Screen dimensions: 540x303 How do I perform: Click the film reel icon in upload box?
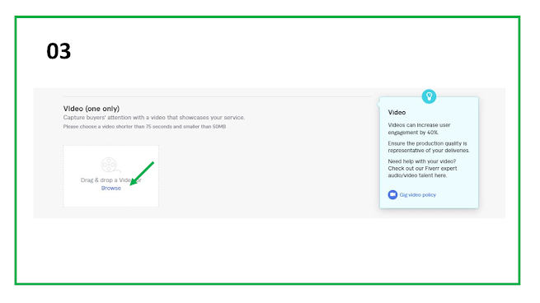(110, 165)
